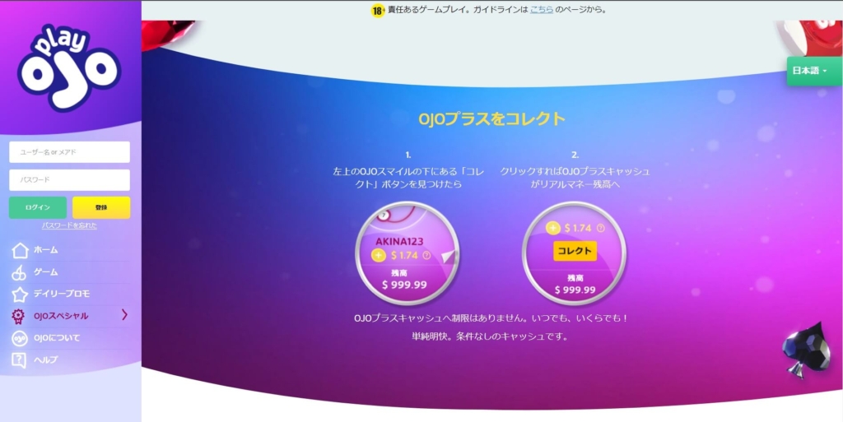Click the yellow 登録 button
This screenshot has width=843, height=422.
[x=101, y=208]
